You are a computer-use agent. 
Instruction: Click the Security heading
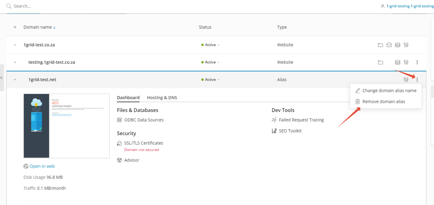click(126, 133)
